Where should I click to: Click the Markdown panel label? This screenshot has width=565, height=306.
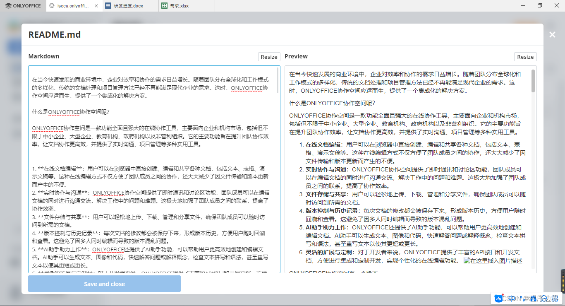click(x=44, y=56)
